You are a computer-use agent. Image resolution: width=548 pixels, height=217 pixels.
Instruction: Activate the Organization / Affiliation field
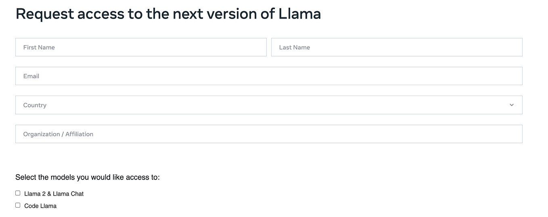269,134
